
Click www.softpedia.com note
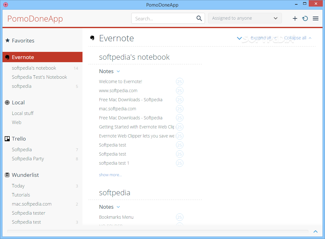(x=118, y=91)
